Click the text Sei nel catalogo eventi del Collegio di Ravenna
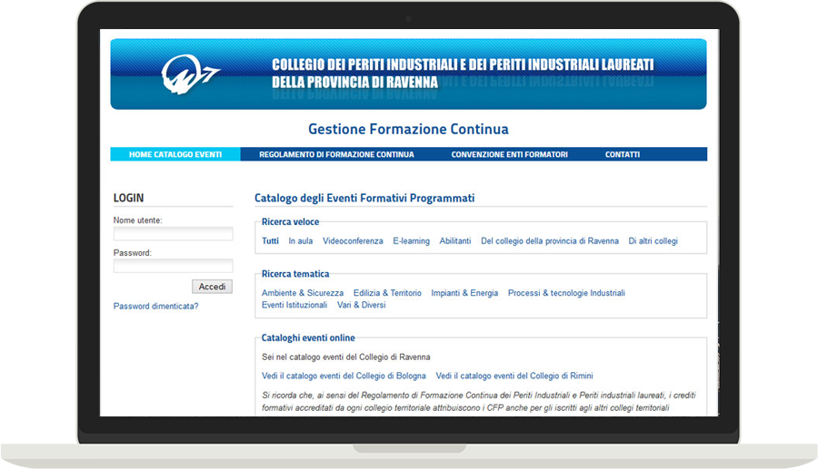The height and width of the screenshot is (469, 818). click(x=346, y=357)
